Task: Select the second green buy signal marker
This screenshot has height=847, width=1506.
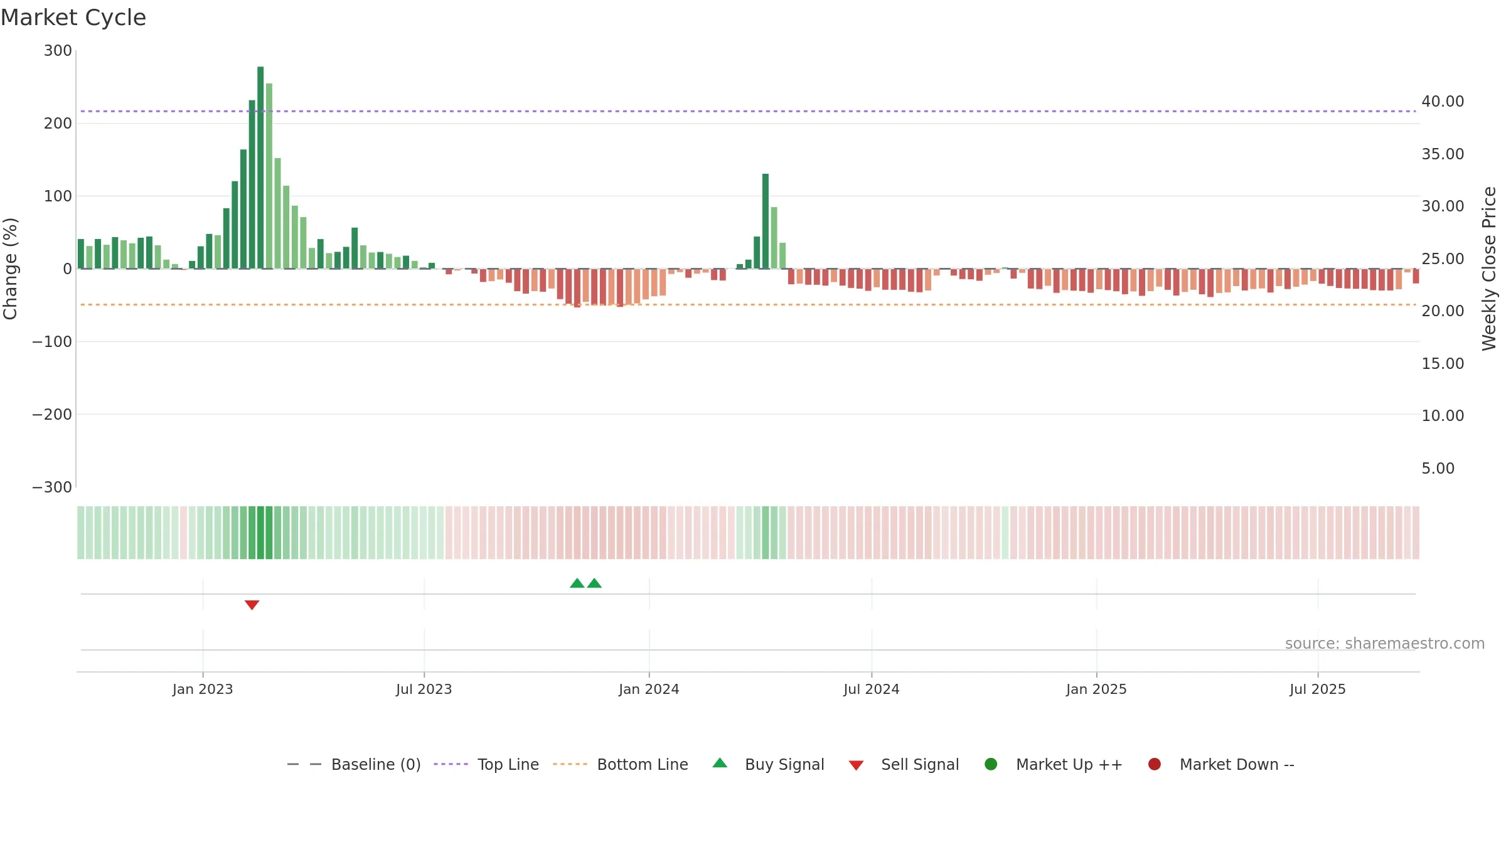Action: pos(594,583)
